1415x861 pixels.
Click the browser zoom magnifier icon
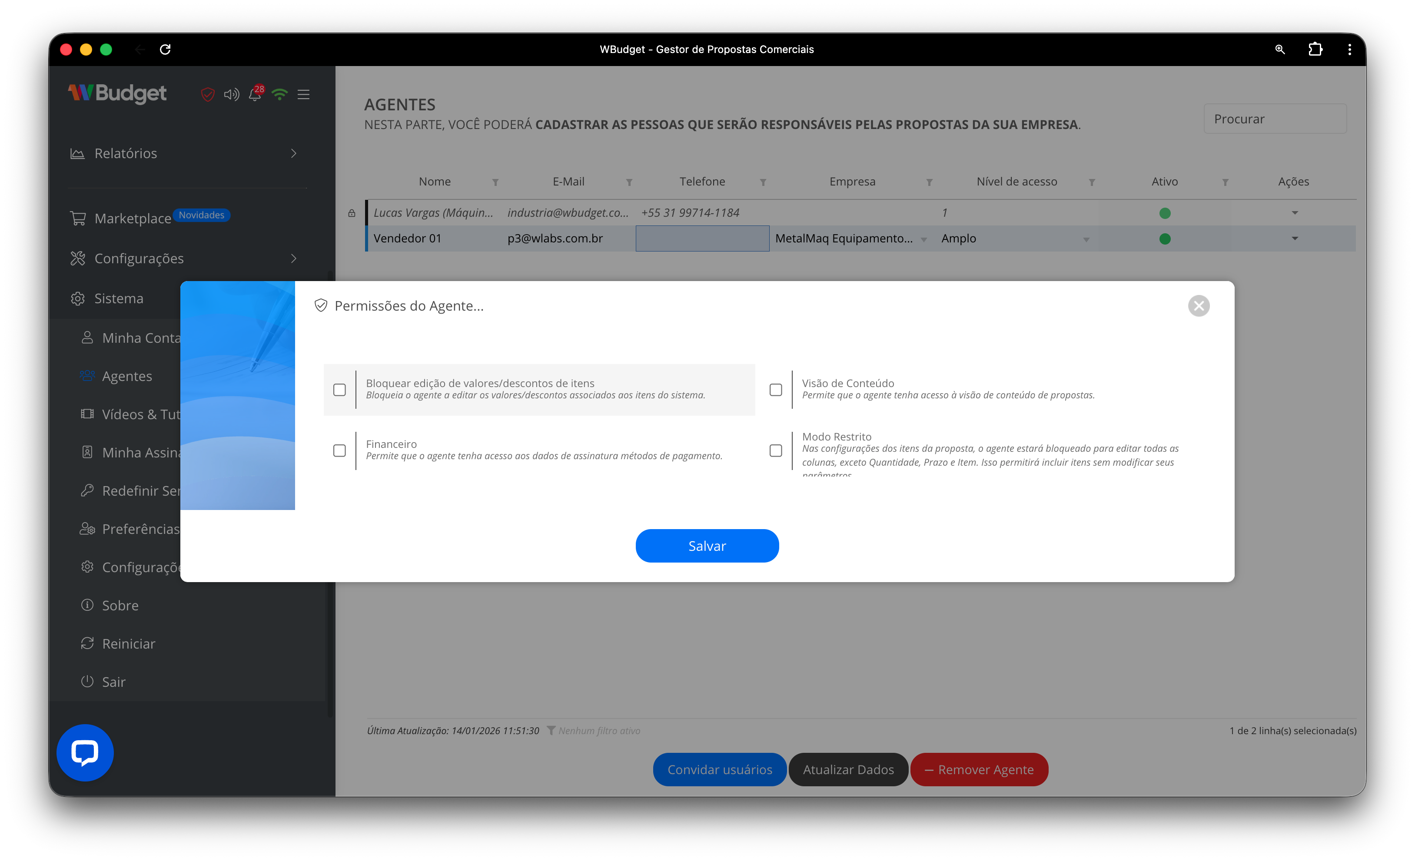pos(1279,50)
